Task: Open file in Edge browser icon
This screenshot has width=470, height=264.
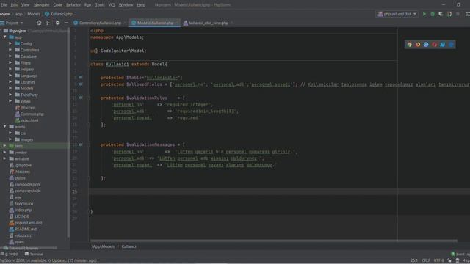Action: pos(451,45)
